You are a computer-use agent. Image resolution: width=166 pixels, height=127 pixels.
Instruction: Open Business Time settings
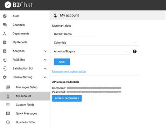tap(25, 122)
